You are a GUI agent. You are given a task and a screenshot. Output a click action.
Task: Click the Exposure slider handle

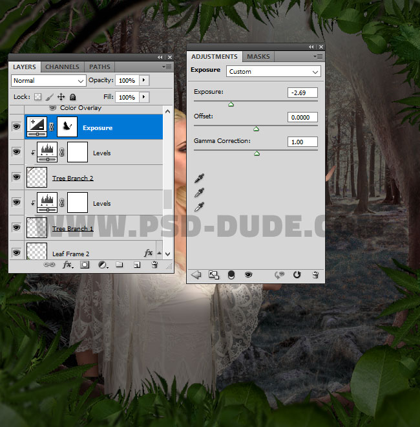[231, 104]
